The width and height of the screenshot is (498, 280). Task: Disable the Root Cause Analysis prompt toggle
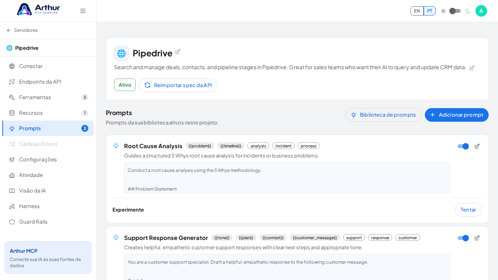click(x=463, y=146)
